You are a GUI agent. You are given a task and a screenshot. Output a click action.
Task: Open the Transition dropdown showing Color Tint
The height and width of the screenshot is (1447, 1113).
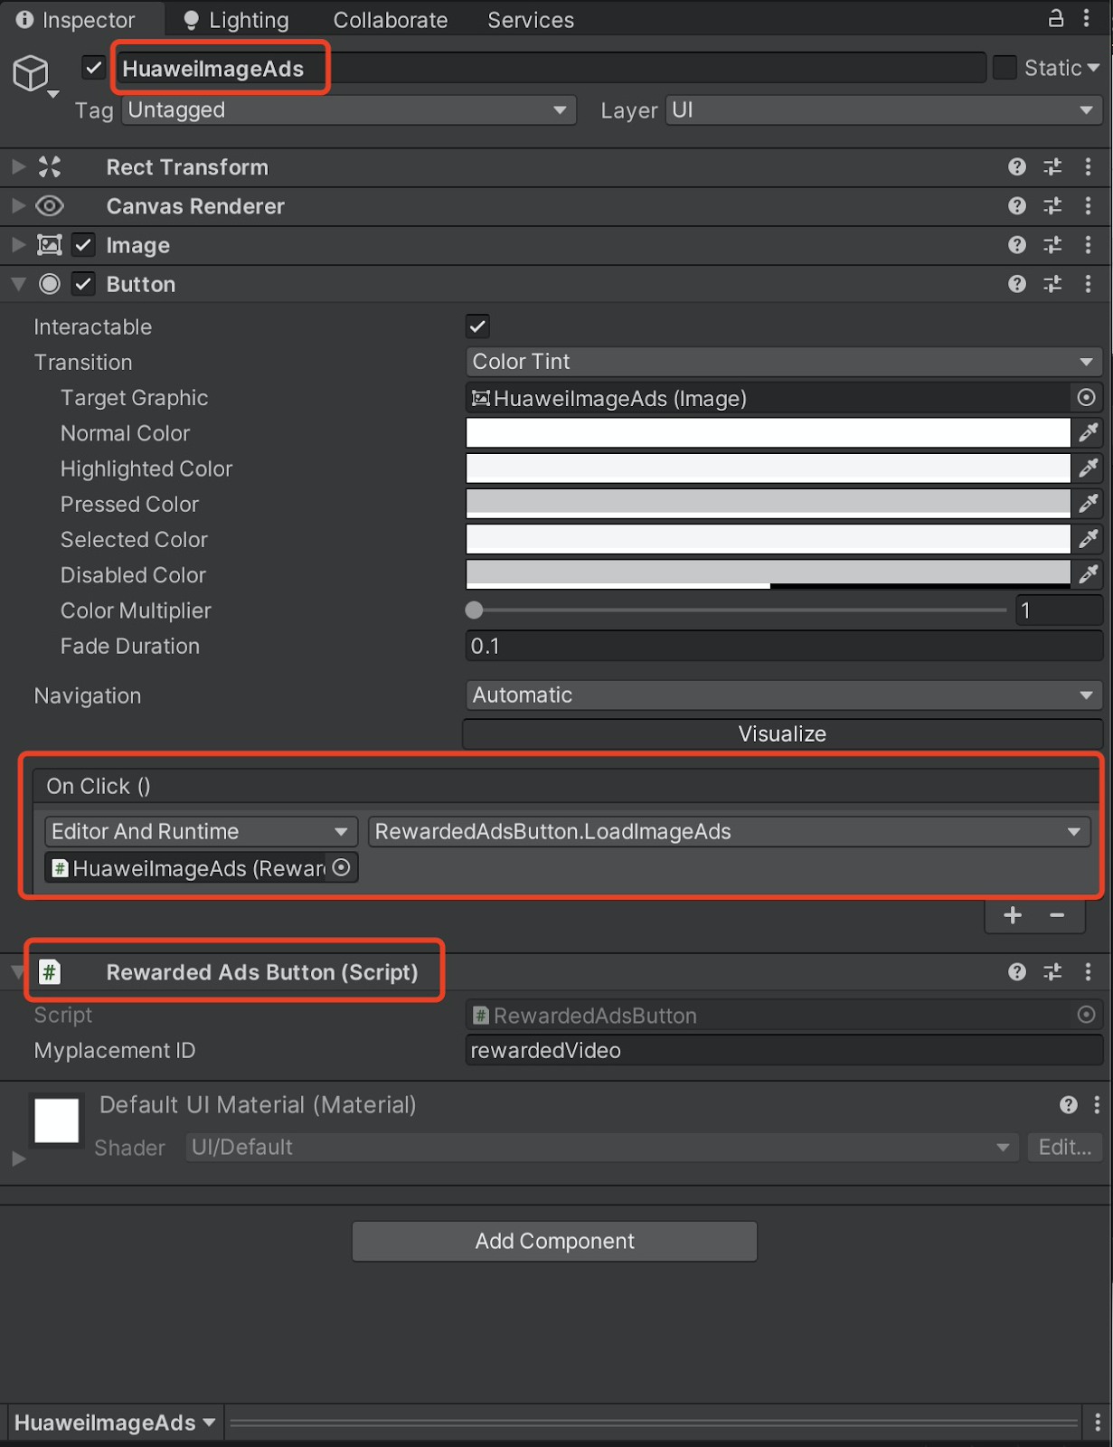(x=784, y=362)
